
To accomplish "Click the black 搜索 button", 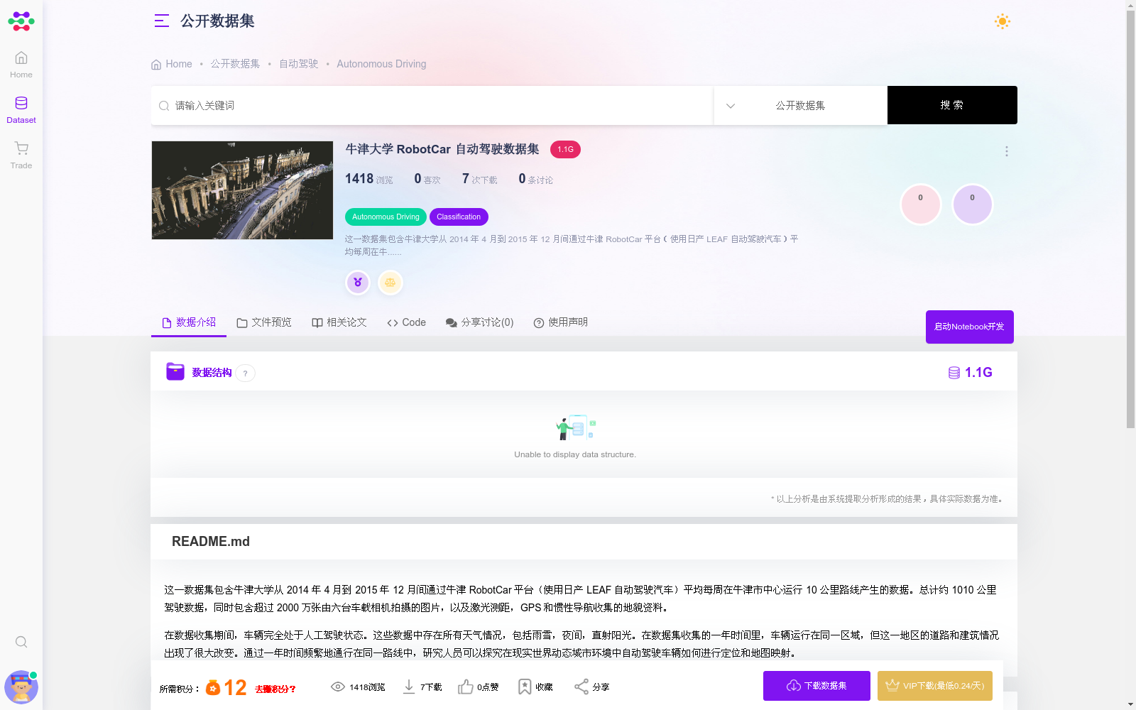I will (952, 105).
